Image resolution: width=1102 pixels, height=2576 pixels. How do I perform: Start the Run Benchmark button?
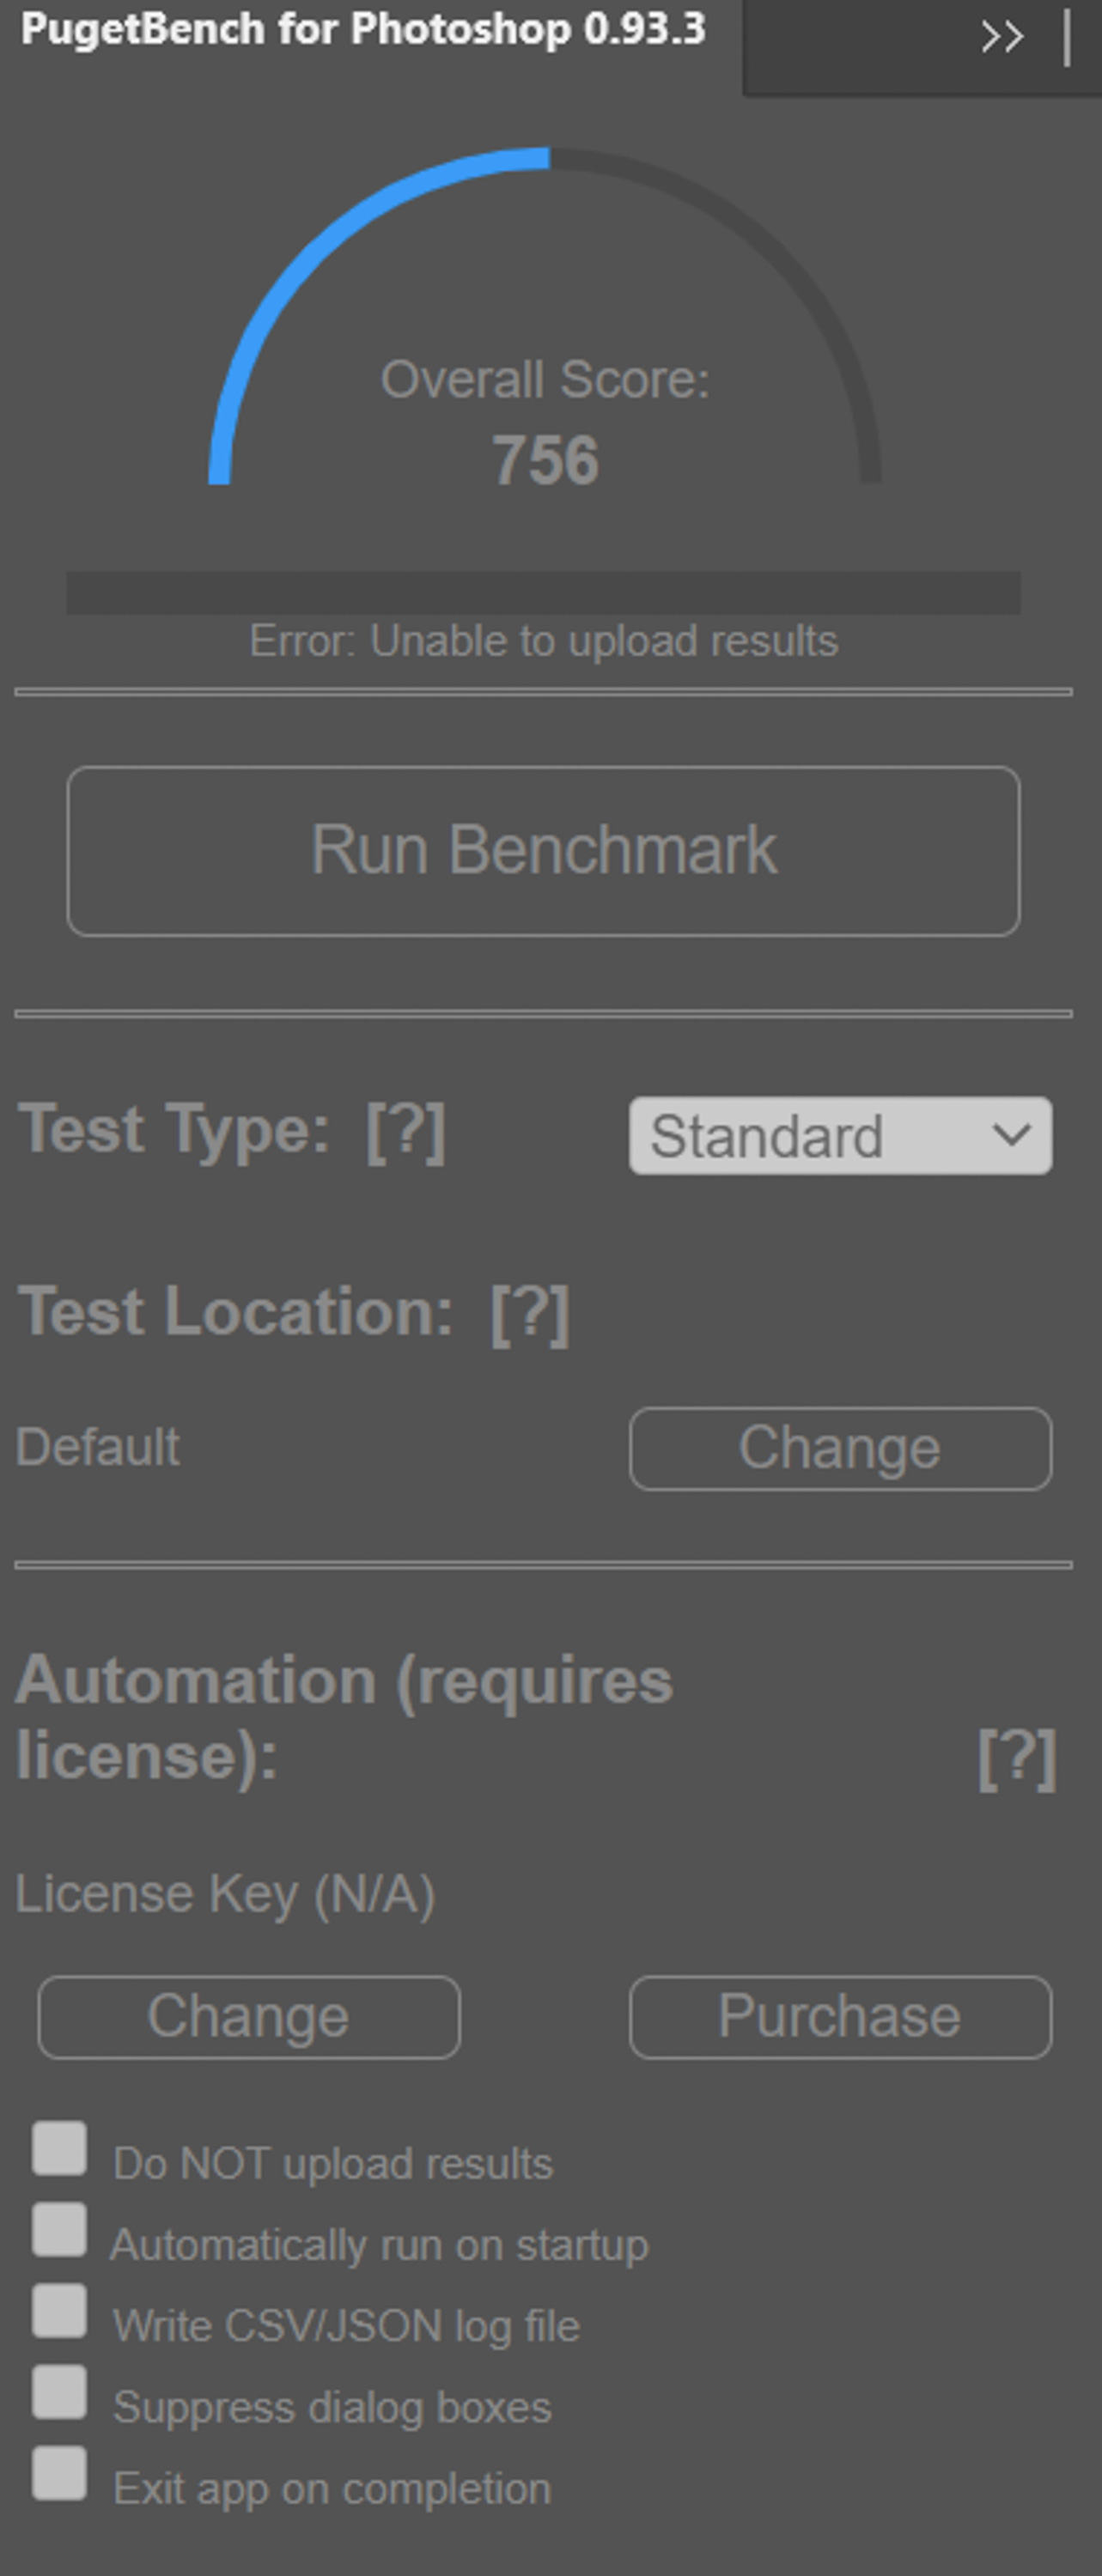543,851
